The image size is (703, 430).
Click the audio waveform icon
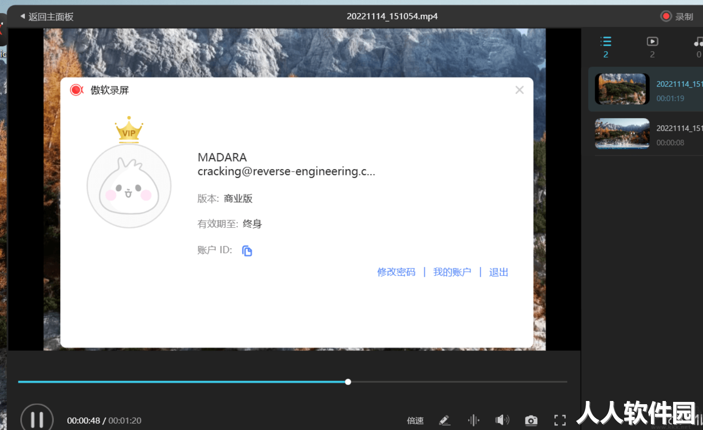pyautogui.click(x=474, y=420)
